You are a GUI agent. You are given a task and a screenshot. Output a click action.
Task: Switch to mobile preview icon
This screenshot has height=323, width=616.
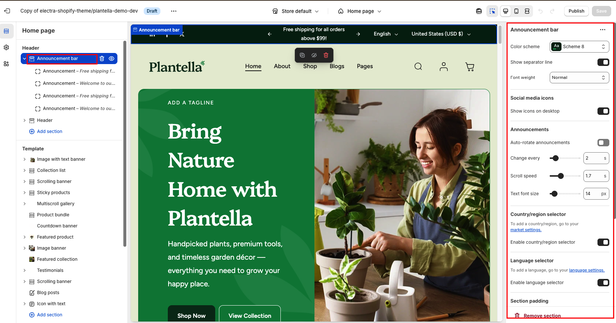pos(516,11)
